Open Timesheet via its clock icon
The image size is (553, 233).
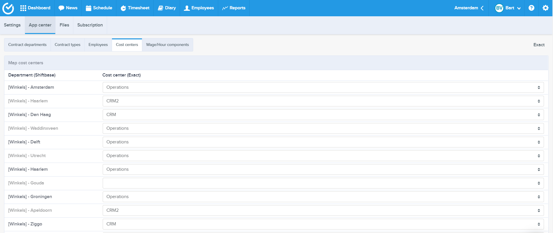click(x=123, y=8)
